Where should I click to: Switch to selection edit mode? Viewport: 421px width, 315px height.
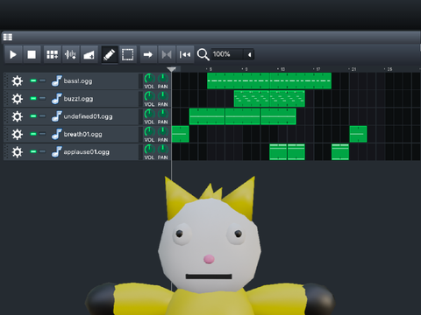point(127,54)
